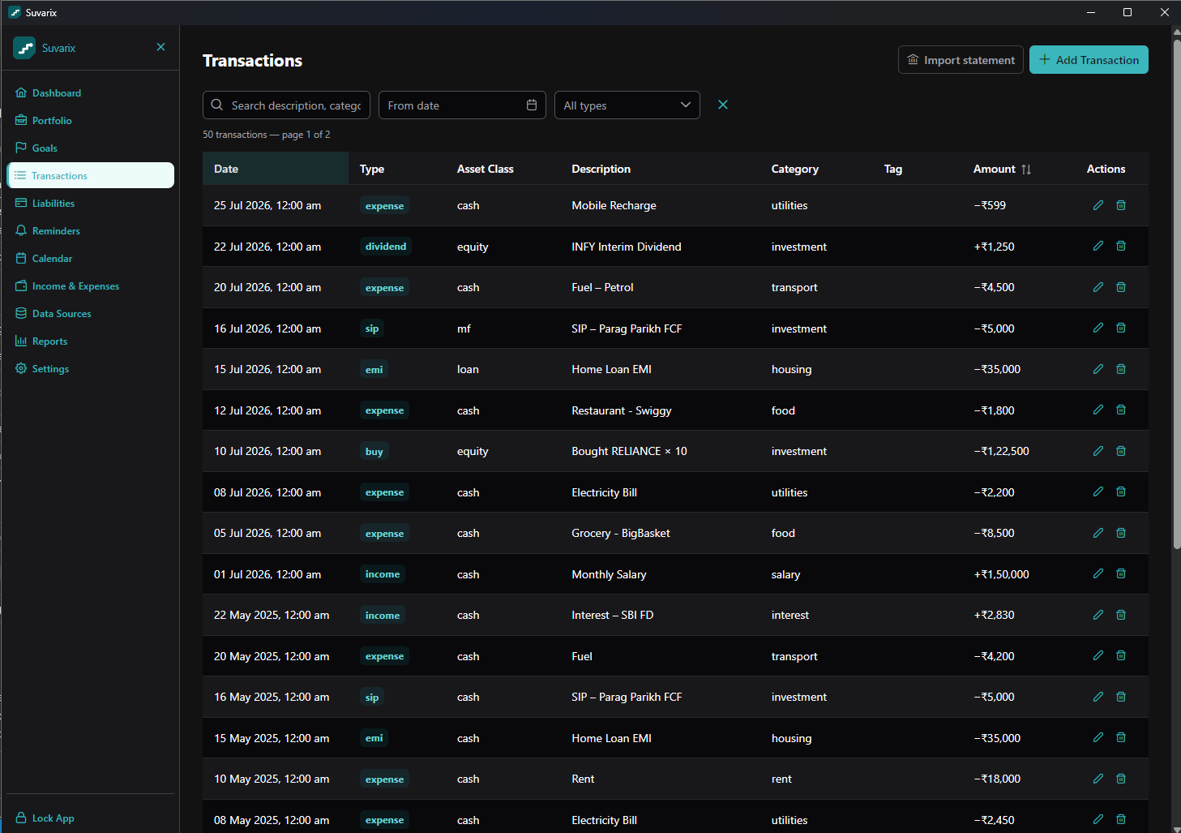Delete the Mobile Recharge transaction
The image size is (1181, 833).
pyautogui.click(x=1121, y=205)
